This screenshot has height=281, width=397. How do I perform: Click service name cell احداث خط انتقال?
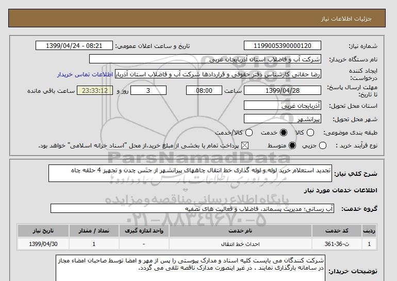click(240, 244)
